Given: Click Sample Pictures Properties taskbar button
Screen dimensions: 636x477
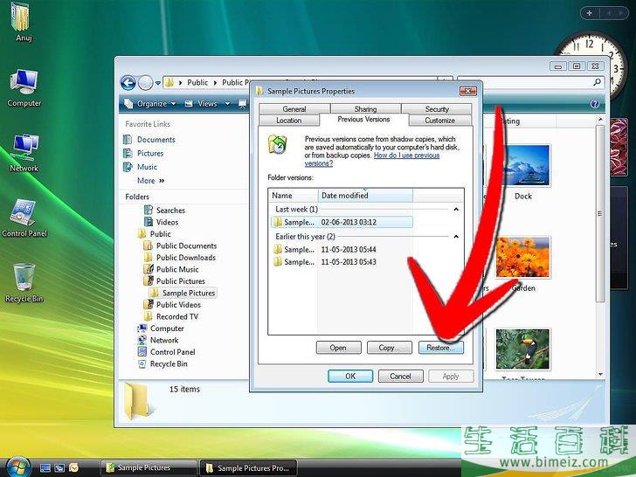Looking at the screenshot, I should pos(249,467).
